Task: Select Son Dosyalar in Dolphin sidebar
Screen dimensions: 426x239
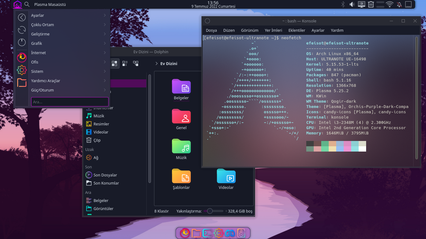Action: click(105, 175)
